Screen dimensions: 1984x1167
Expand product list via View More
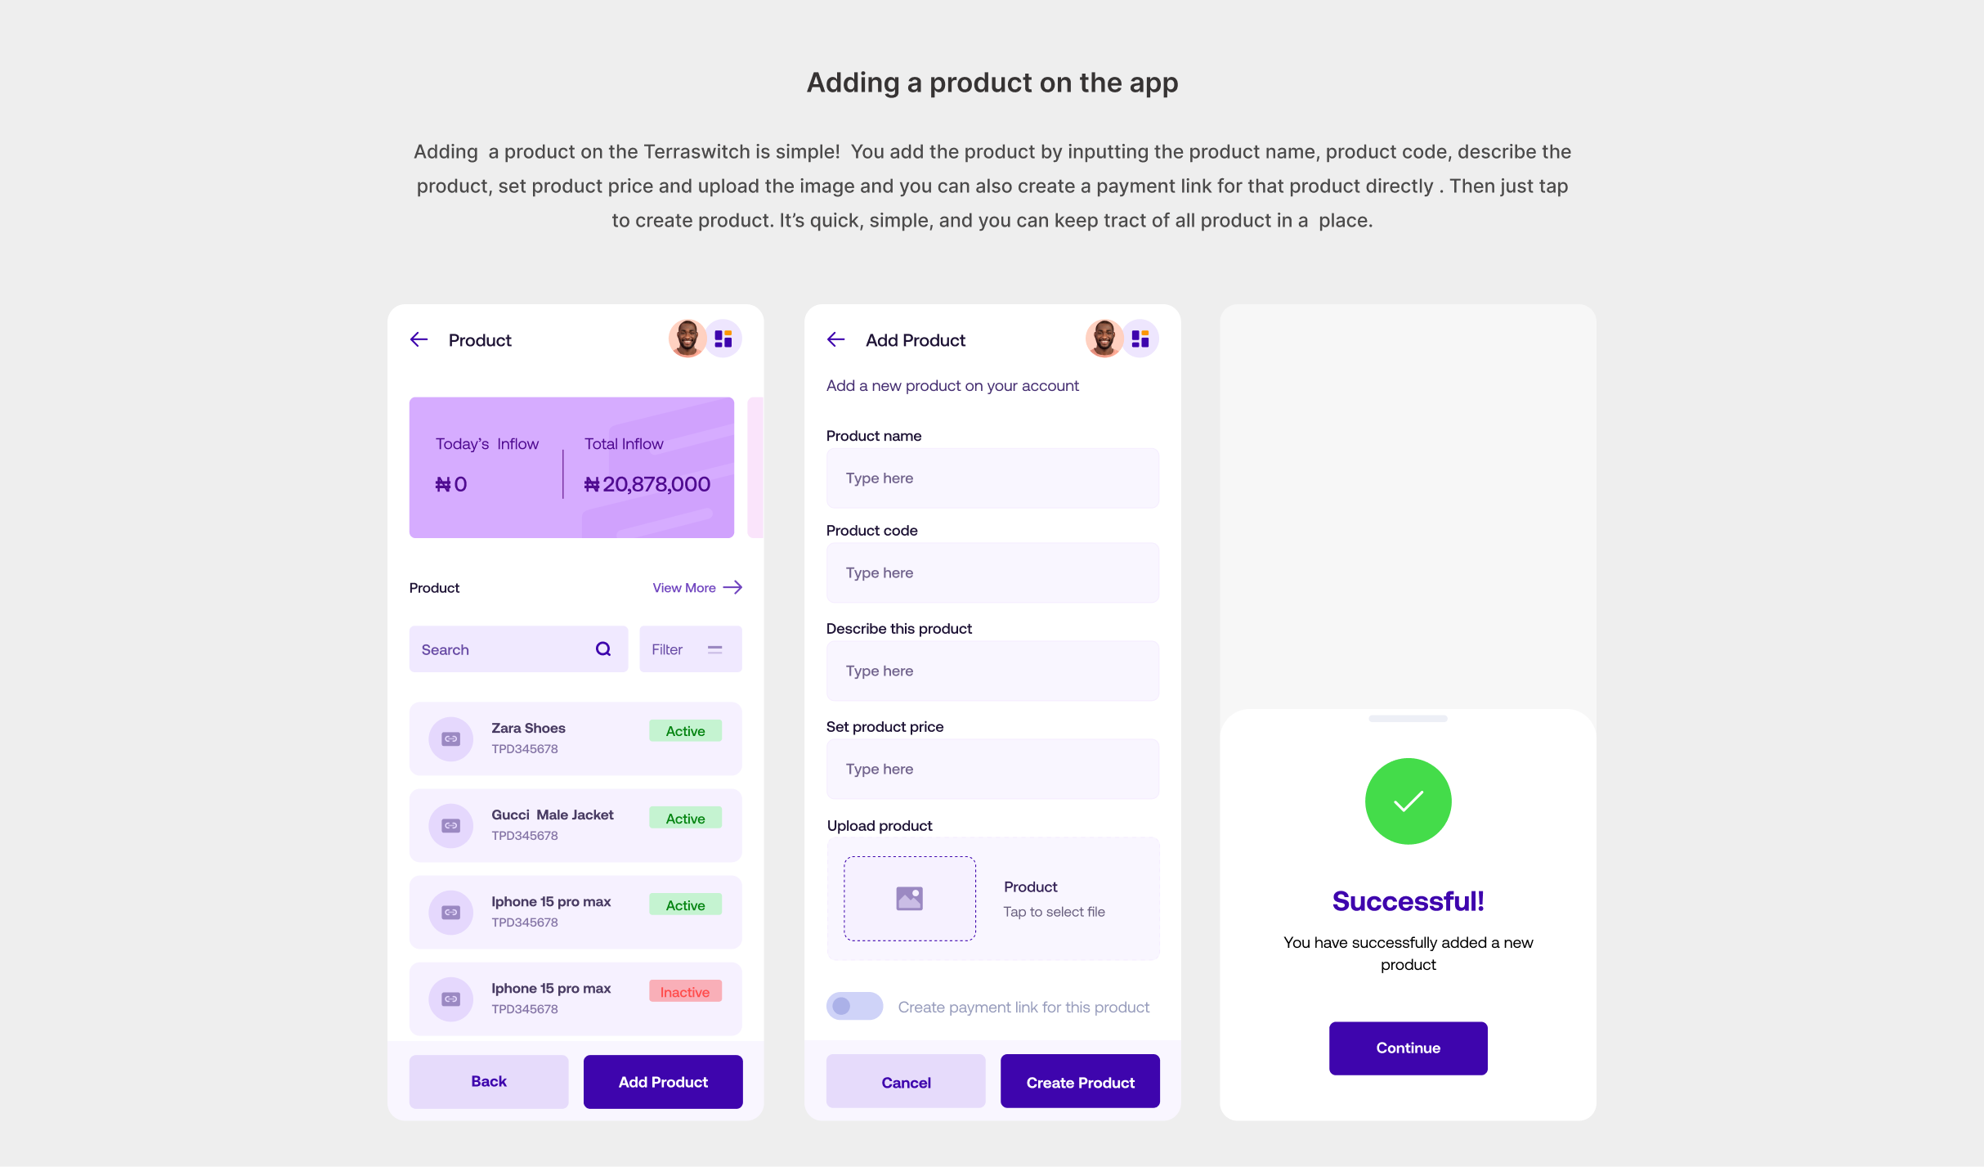(x=696, y=588)
